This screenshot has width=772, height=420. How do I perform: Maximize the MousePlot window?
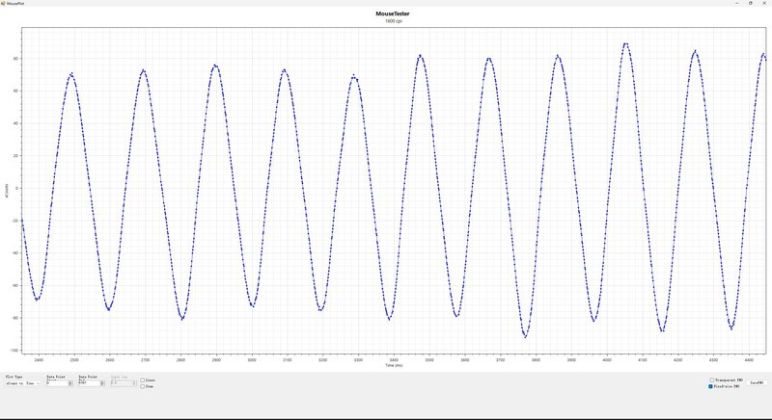(x=750, y=3)
